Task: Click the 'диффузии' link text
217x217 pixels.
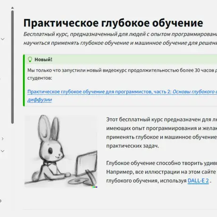Action: (40, 100)
